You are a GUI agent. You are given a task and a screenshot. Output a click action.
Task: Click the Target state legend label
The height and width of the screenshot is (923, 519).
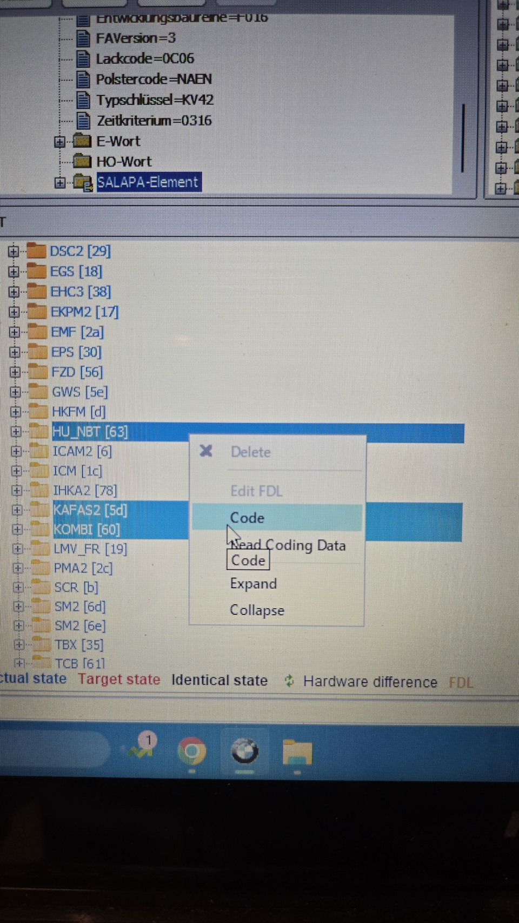click(119, 680)
